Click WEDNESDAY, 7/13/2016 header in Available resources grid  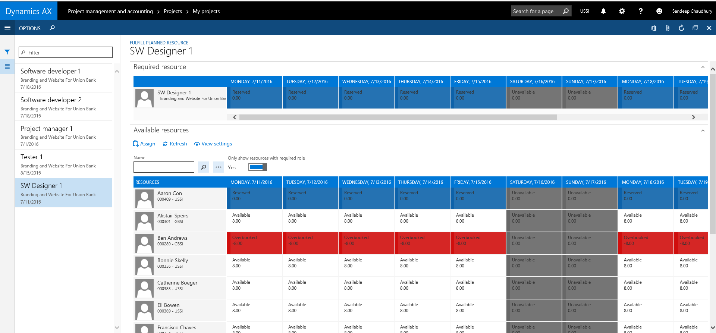(x=366, y=182)
